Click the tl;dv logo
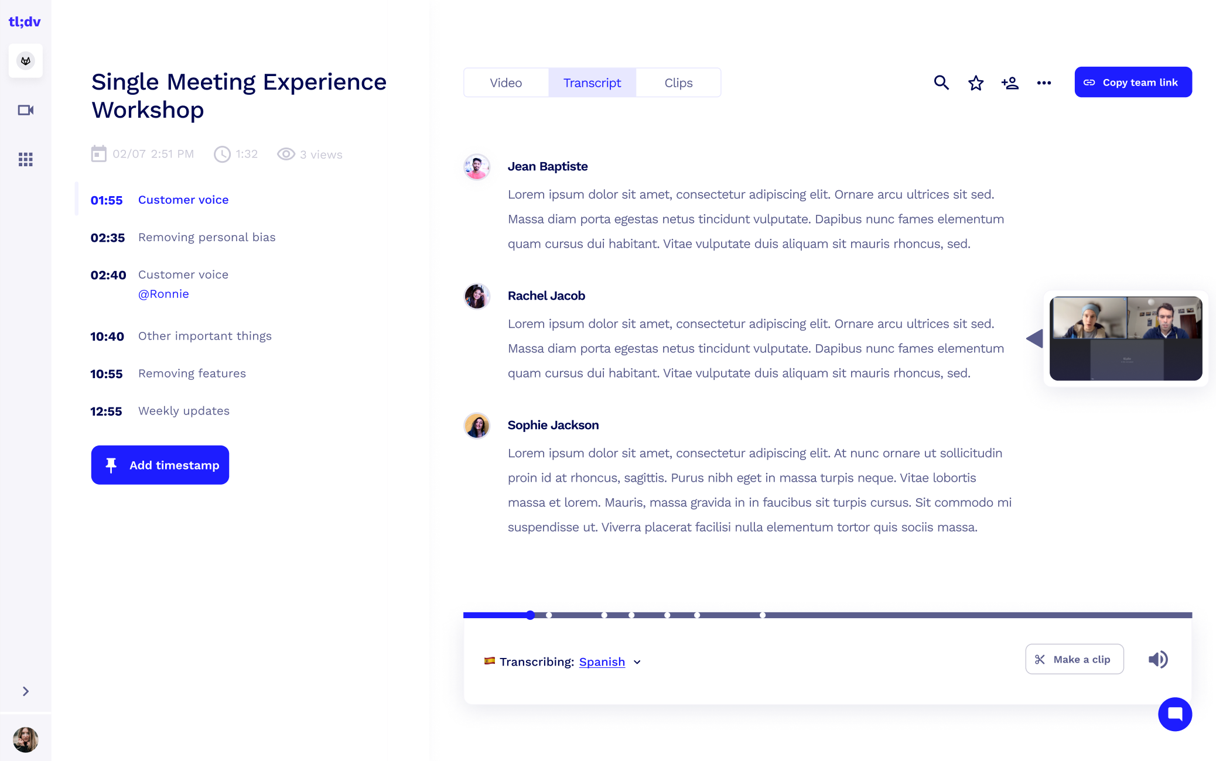Image resolution: width=1216 pixels, height=761 pixels. click(x=25, y=22)
